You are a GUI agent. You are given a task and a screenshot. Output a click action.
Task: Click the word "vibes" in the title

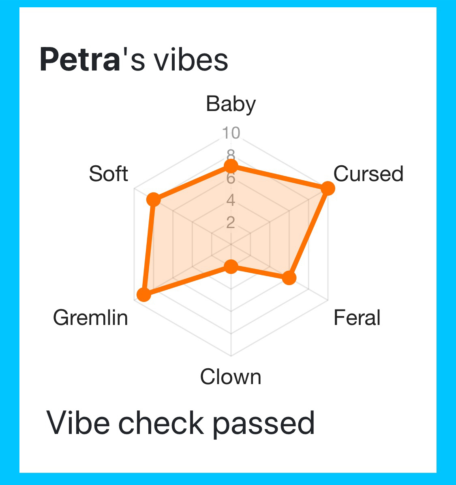191,60
